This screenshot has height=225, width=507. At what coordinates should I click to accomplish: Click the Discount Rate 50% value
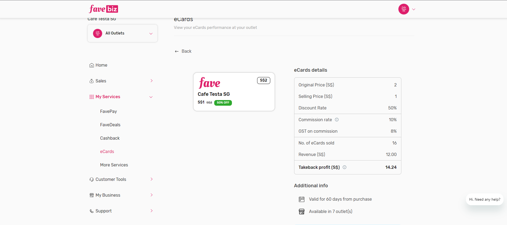tap(392, 108)
